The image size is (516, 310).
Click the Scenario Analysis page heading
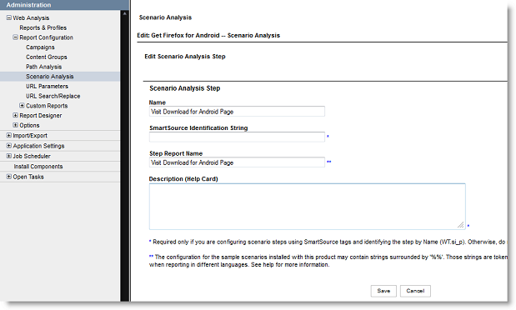[x=165, y=17]
